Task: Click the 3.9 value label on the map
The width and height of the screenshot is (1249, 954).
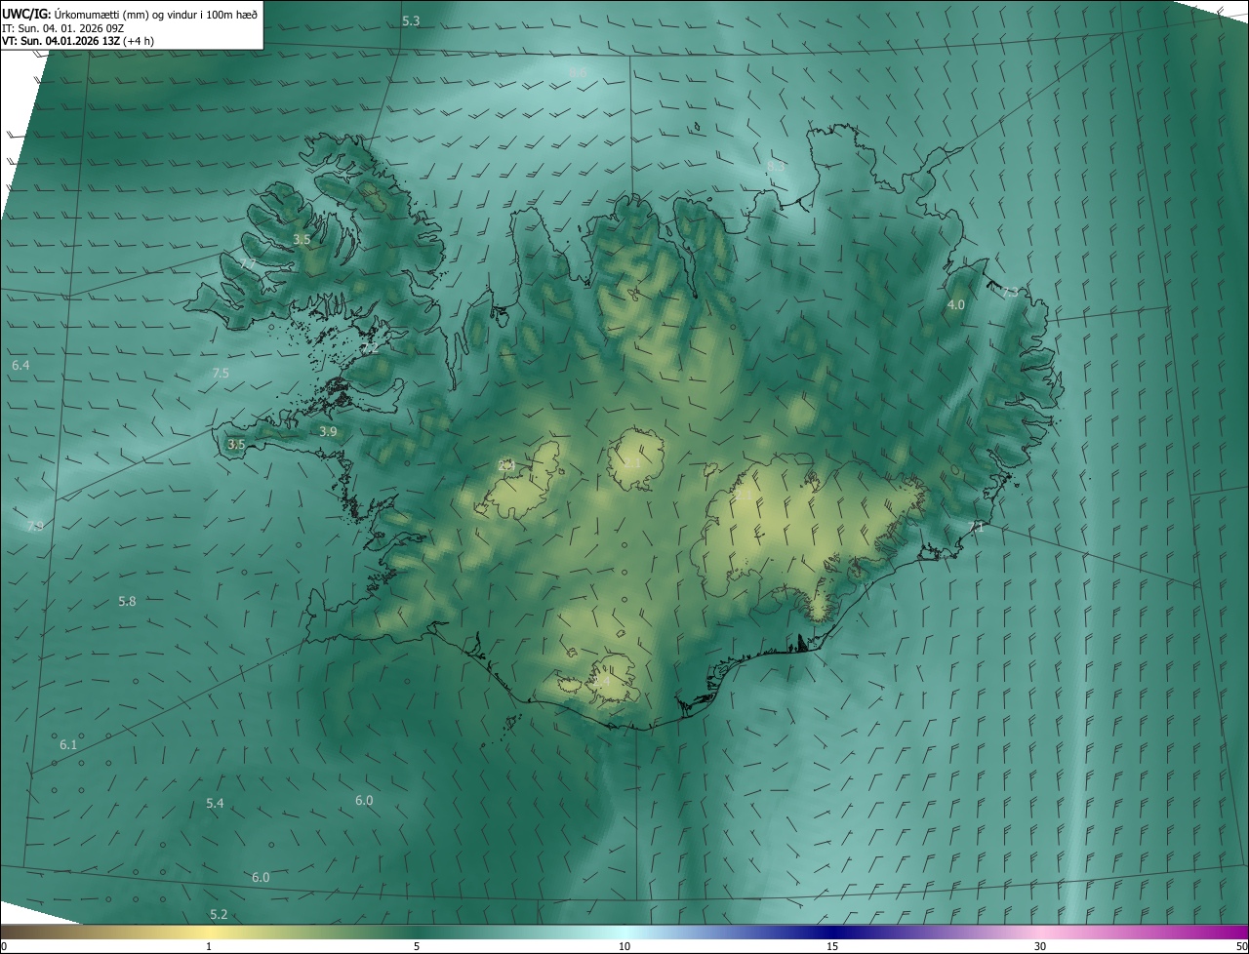Action: (x=329, y=432)
